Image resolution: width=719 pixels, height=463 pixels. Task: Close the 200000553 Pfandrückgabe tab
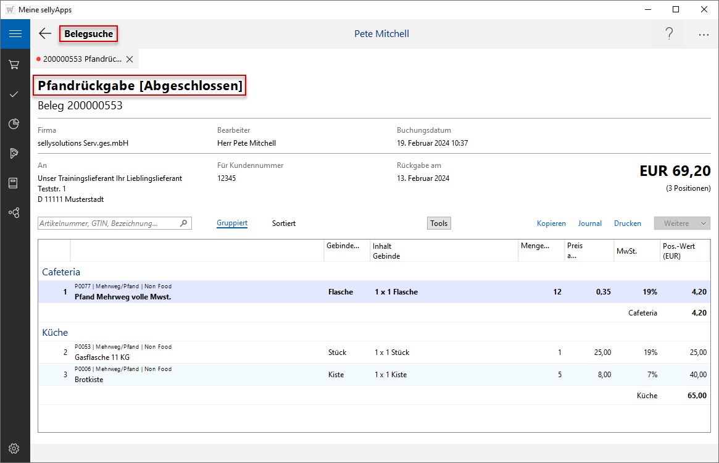click(130, 59)
